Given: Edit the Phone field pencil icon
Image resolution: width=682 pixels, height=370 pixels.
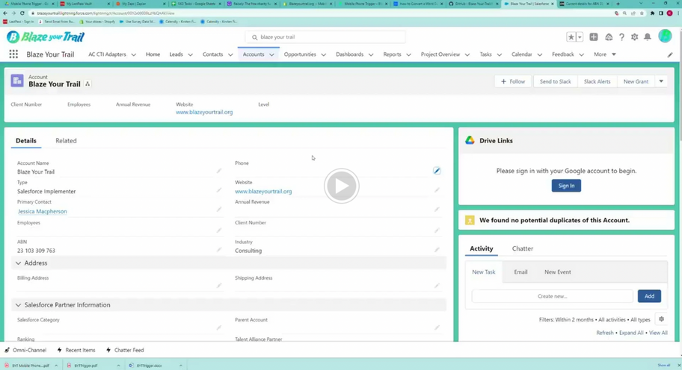Looking at the screenshot, I should (x=437, y=171).
